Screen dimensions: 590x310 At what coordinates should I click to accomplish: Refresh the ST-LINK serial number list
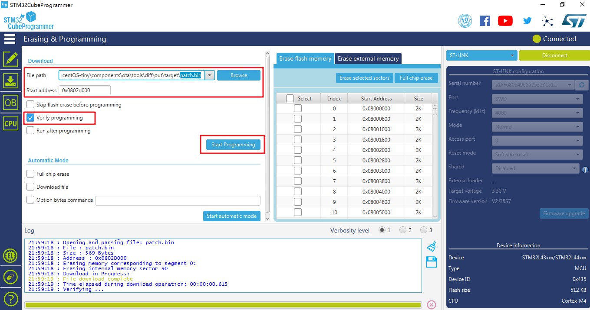582,85
